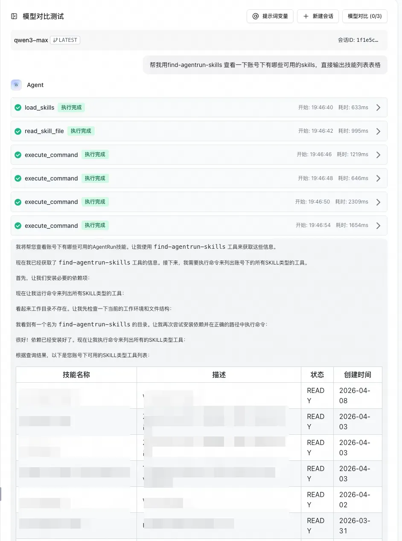This screenshot has height=541, width=402.
Task: Click the 创建时间 column header
Action: (358, 375)
